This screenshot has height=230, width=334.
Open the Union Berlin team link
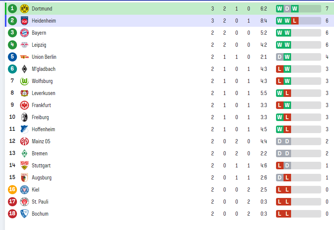[x=44, y=57]
